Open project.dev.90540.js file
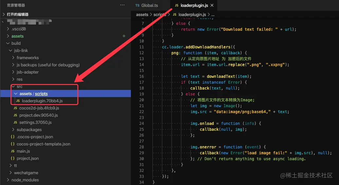The height and width of the screenshot is (185, 339). tap(39, 115)
